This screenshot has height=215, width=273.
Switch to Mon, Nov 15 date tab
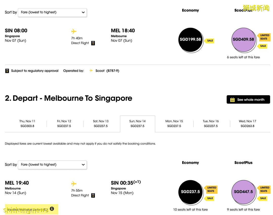point(174,124)
